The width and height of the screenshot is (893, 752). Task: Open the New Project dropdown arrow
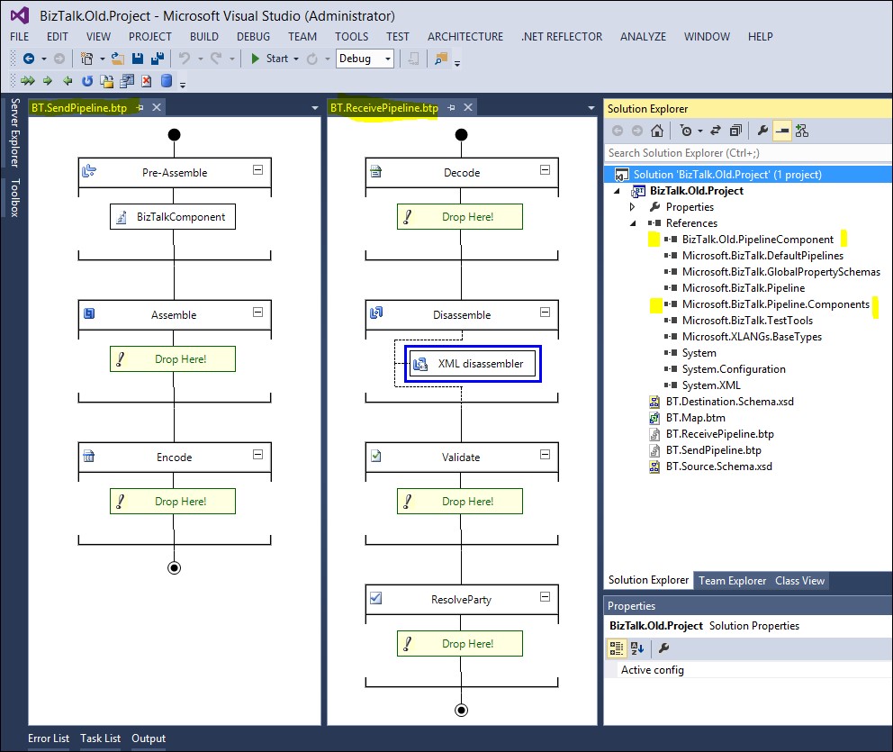[x=103, y=59]
